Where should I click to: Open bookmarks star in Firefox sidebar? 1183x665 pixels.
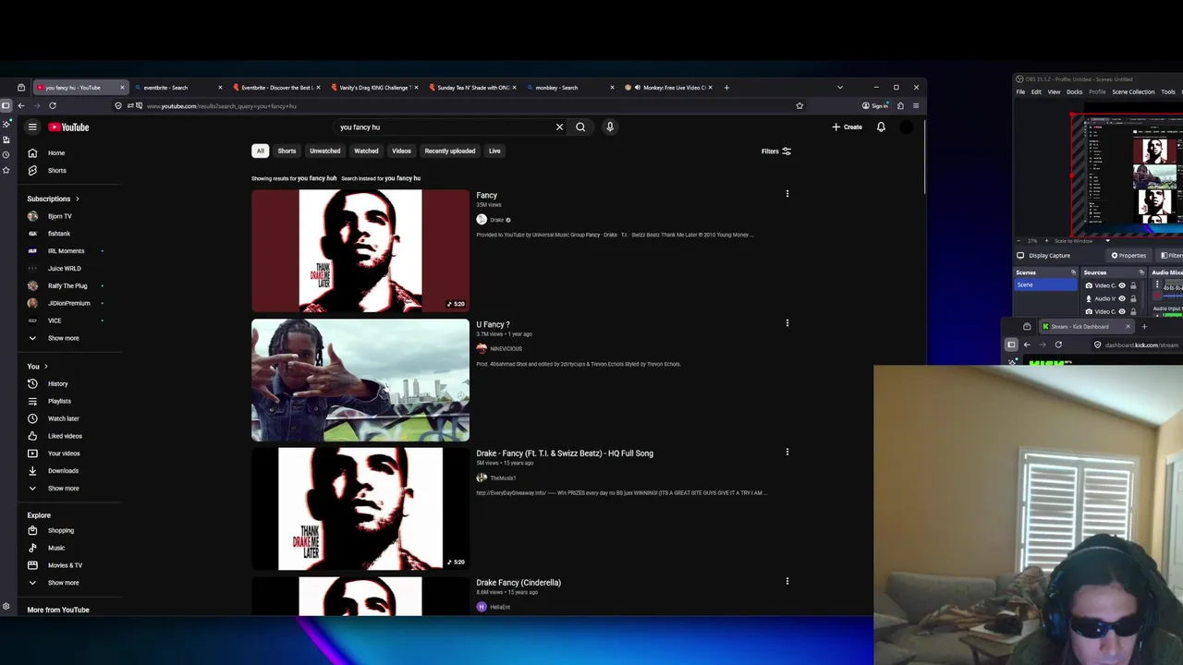pyautogui.click(x=6, y=171)
